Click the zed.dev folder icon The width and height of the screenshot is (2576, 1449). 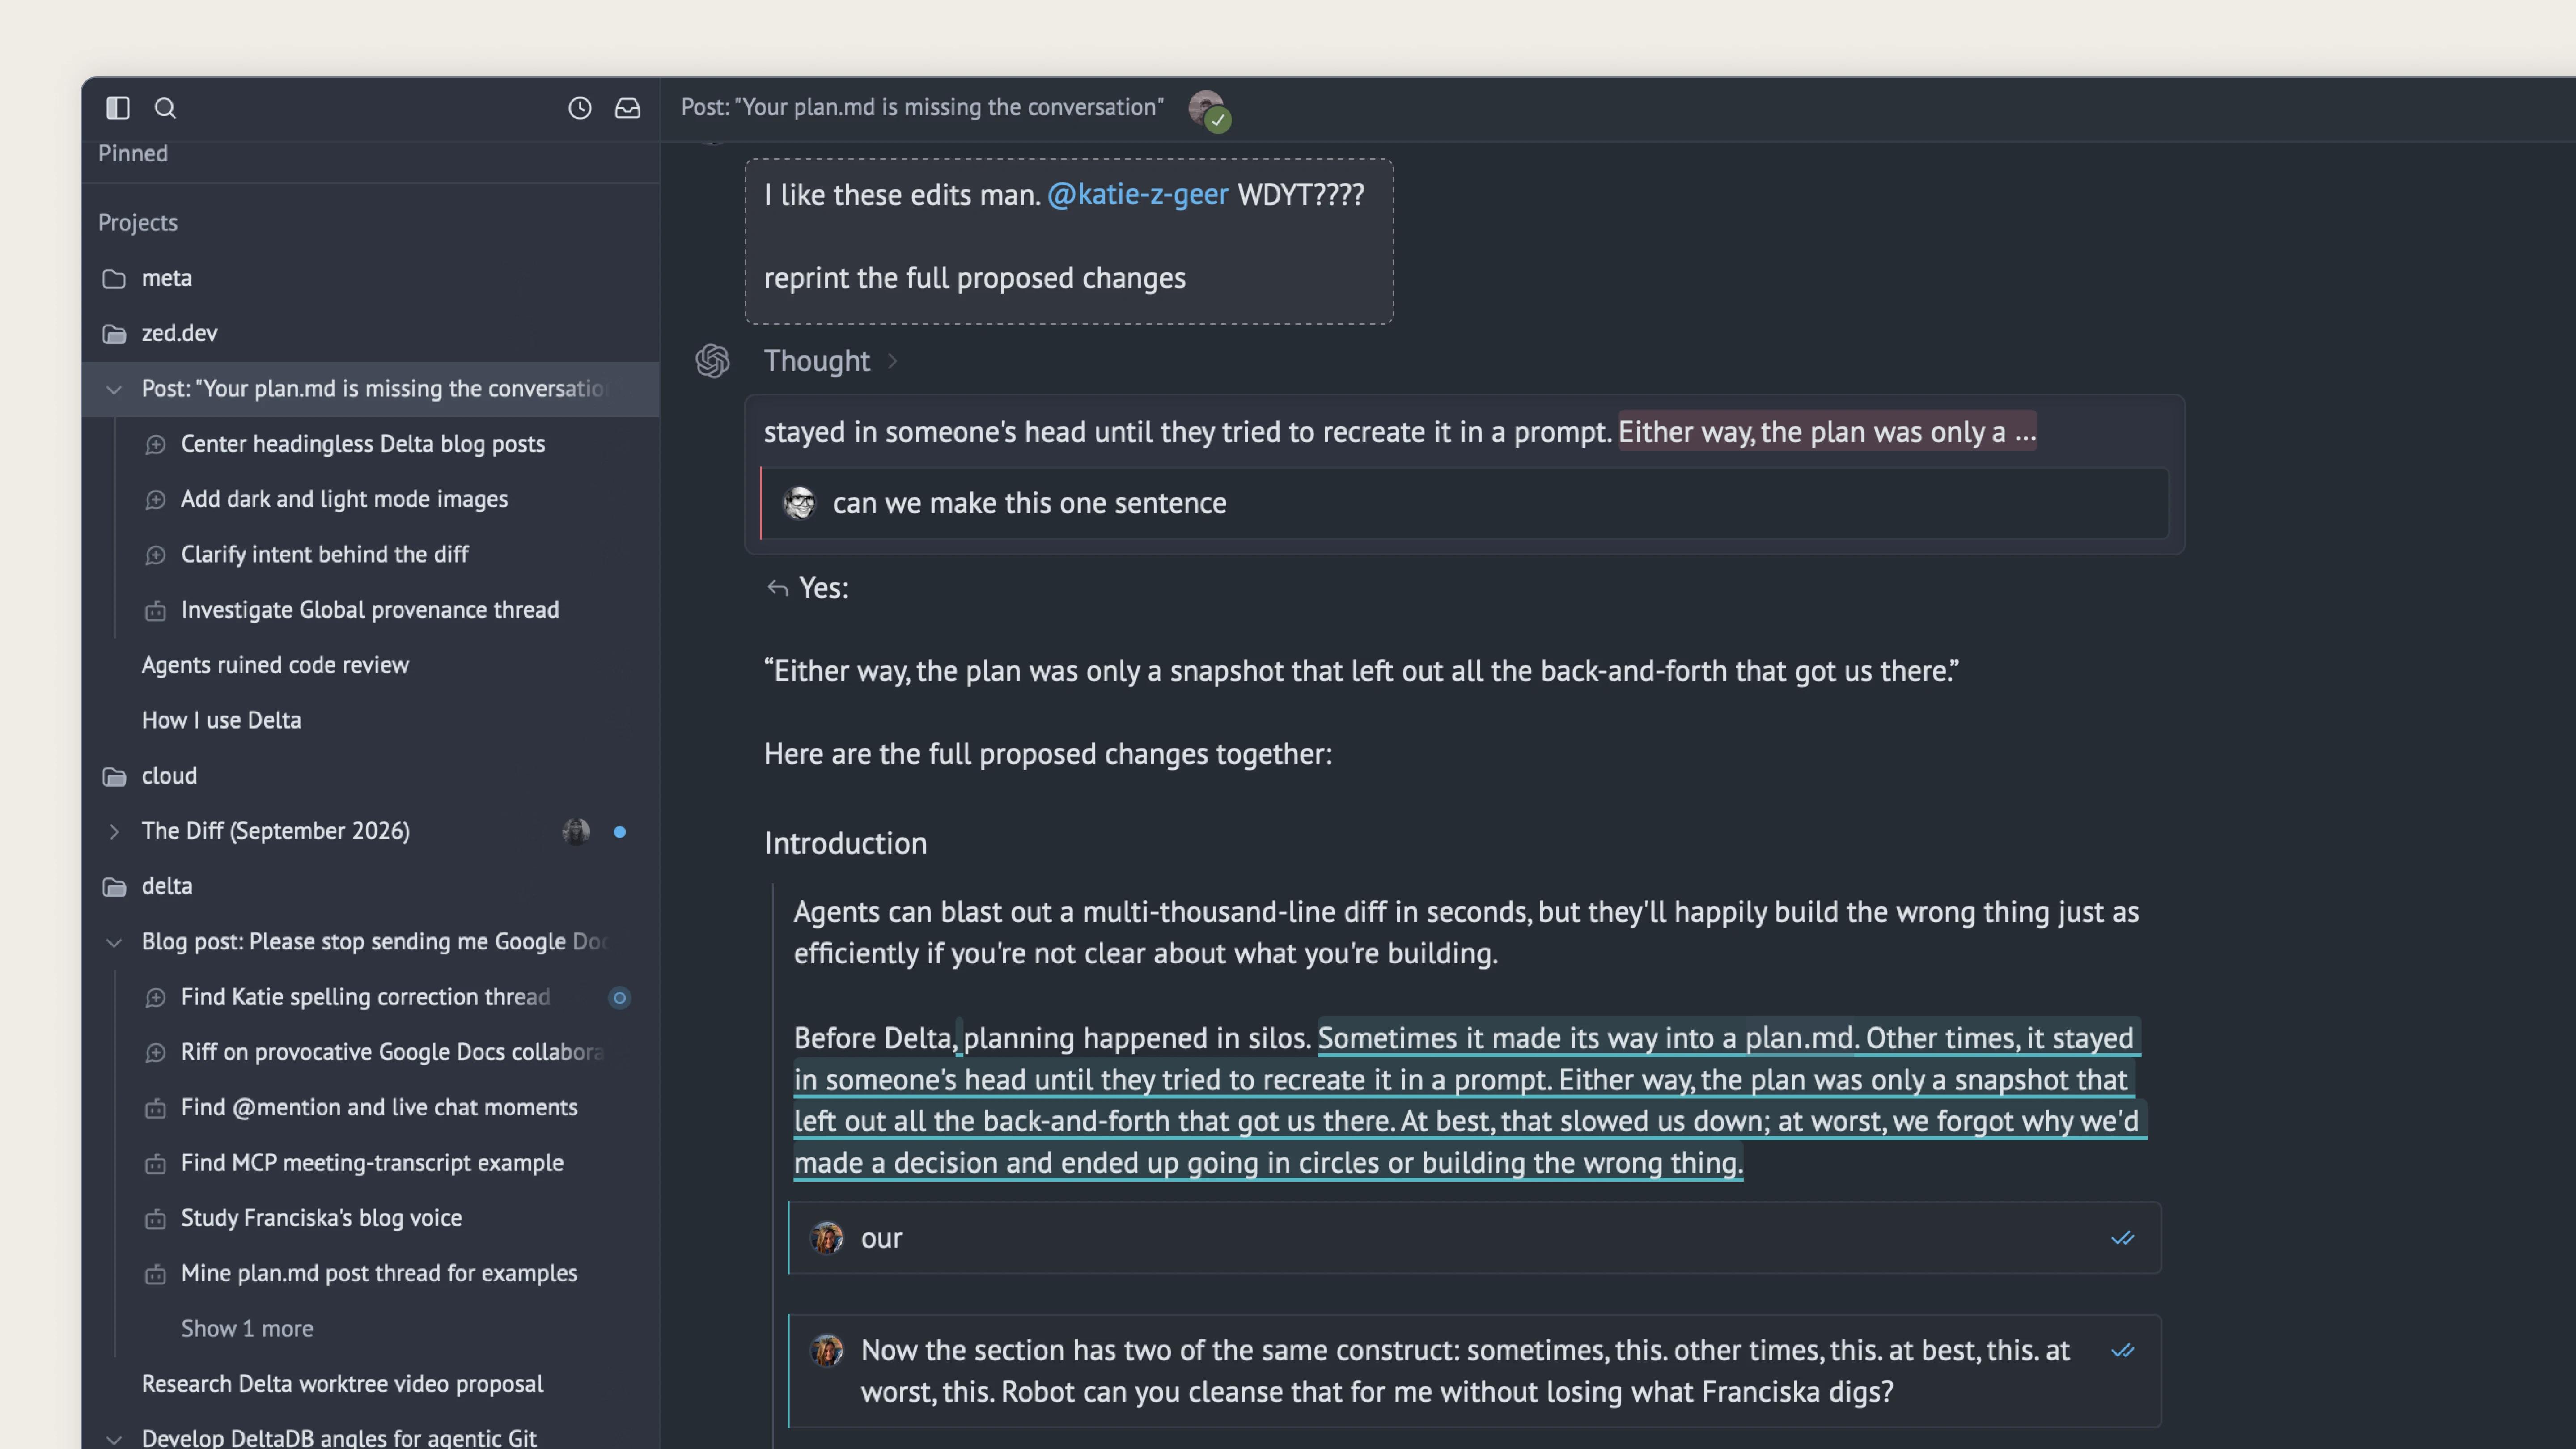tap(114, 334)
